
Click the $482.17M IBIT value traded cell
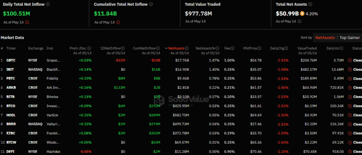coord(309,69)
